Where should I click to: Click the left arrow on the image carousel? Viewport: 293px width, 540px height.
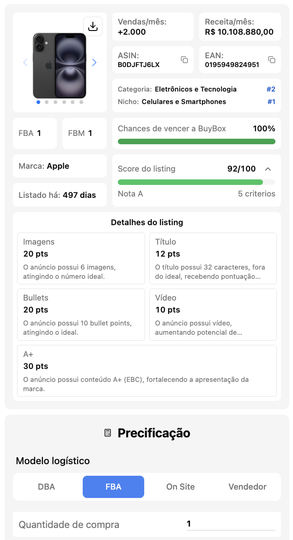click(25, 62)
